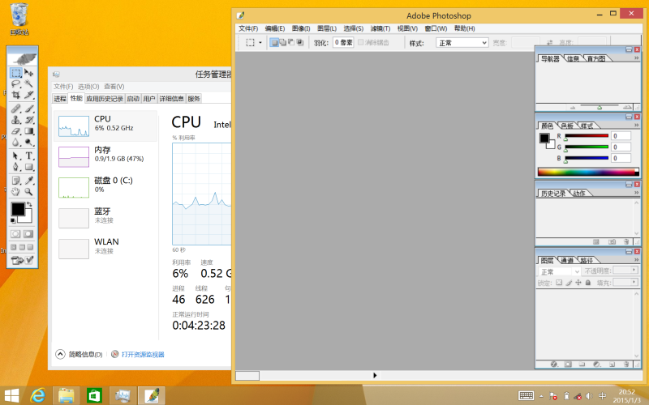Select 内存 memory in Task Manager sidebar

pyautogui.click(x=105, y=156)
